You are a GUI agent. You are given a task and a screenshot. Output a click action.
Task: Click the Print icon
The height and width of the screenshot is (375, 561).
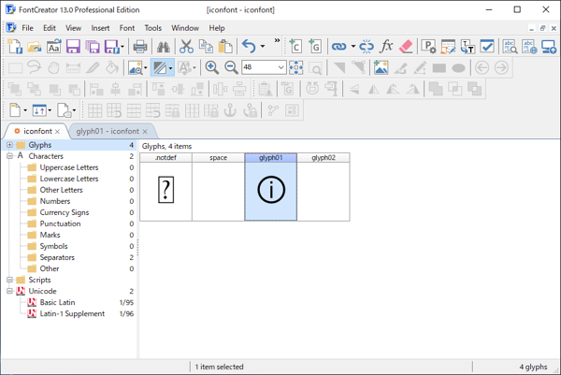(x=140, y=47)
